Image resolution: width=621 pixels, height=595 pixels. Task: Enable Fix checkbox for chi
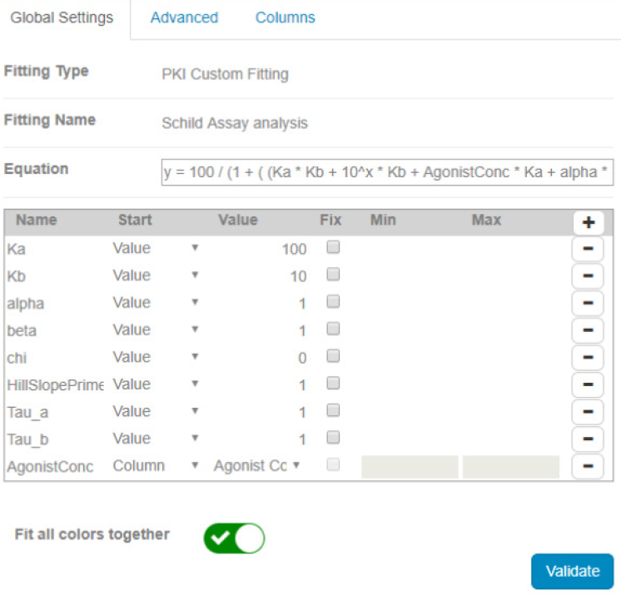pyautogui.click(x=333, y=357)
